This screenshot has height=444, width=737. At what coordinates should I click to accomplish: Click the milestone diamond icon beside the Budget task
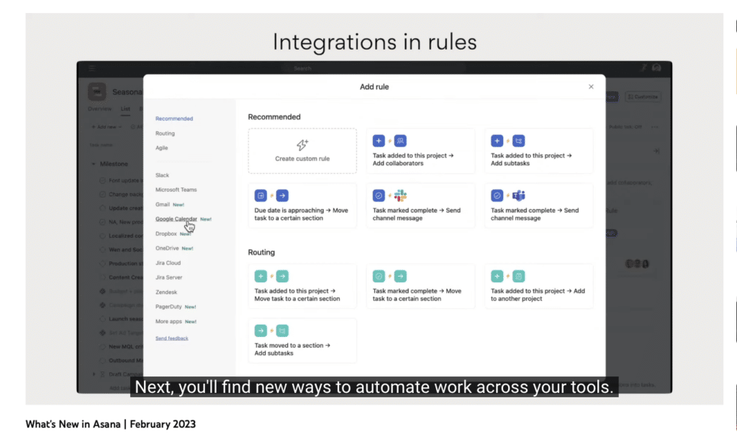(102, 292)
